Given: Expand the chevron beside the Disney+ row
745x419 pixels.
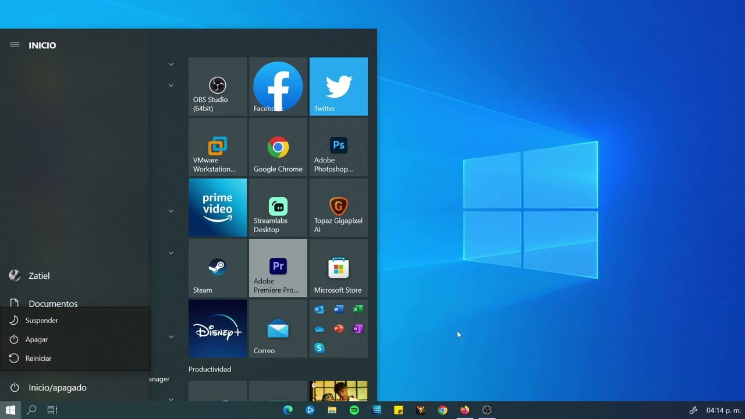Looking at the screenshot, I should 171,336.
